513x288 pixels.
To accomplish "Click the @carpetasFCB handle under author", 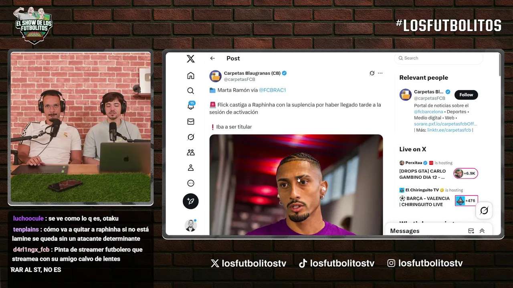I will pos(240,80).
